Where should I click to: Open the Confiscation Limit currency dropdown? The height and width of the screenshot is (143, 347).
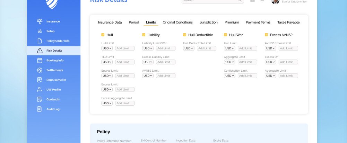coord(229,76)
